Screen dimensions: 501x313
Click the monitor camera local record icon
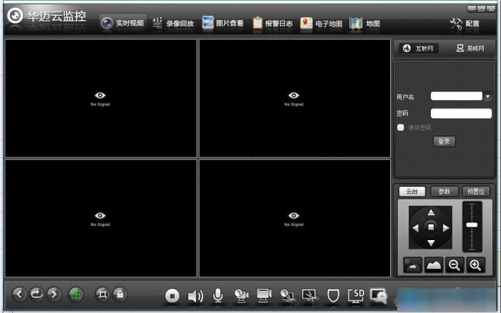coord(264,296)
